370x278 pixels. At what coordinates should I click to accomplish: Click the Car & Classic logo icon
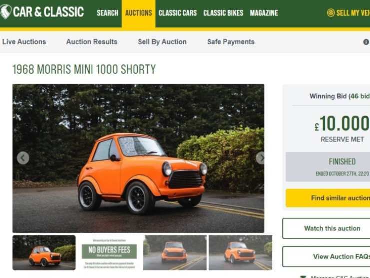click(6, 11)
